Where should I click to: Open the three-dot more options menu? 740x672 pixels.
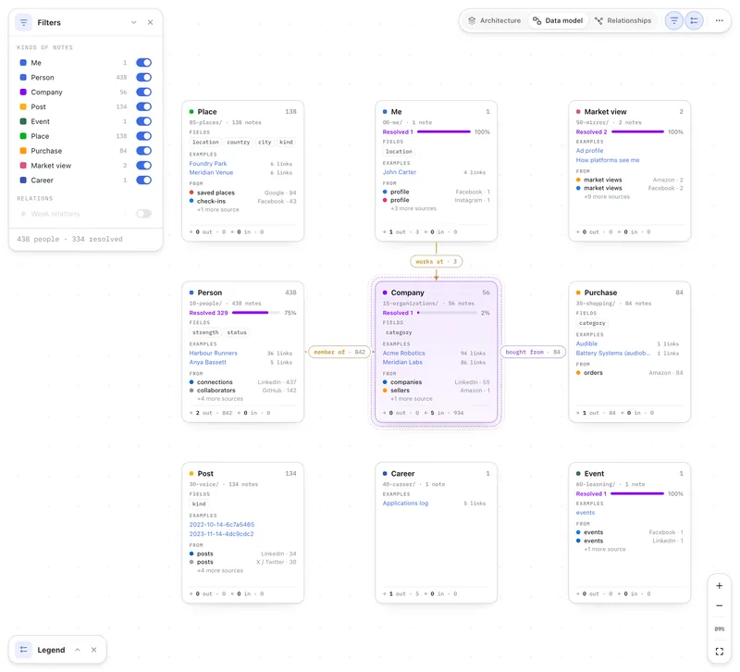pos(720,20)
